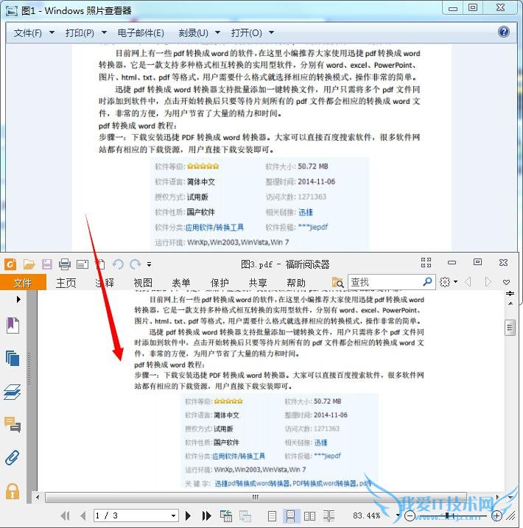The height and width of the screenshot is (528, 523).
Task: Open 打开(O) menu in Photo Viewer
Action: click(252, 32)
